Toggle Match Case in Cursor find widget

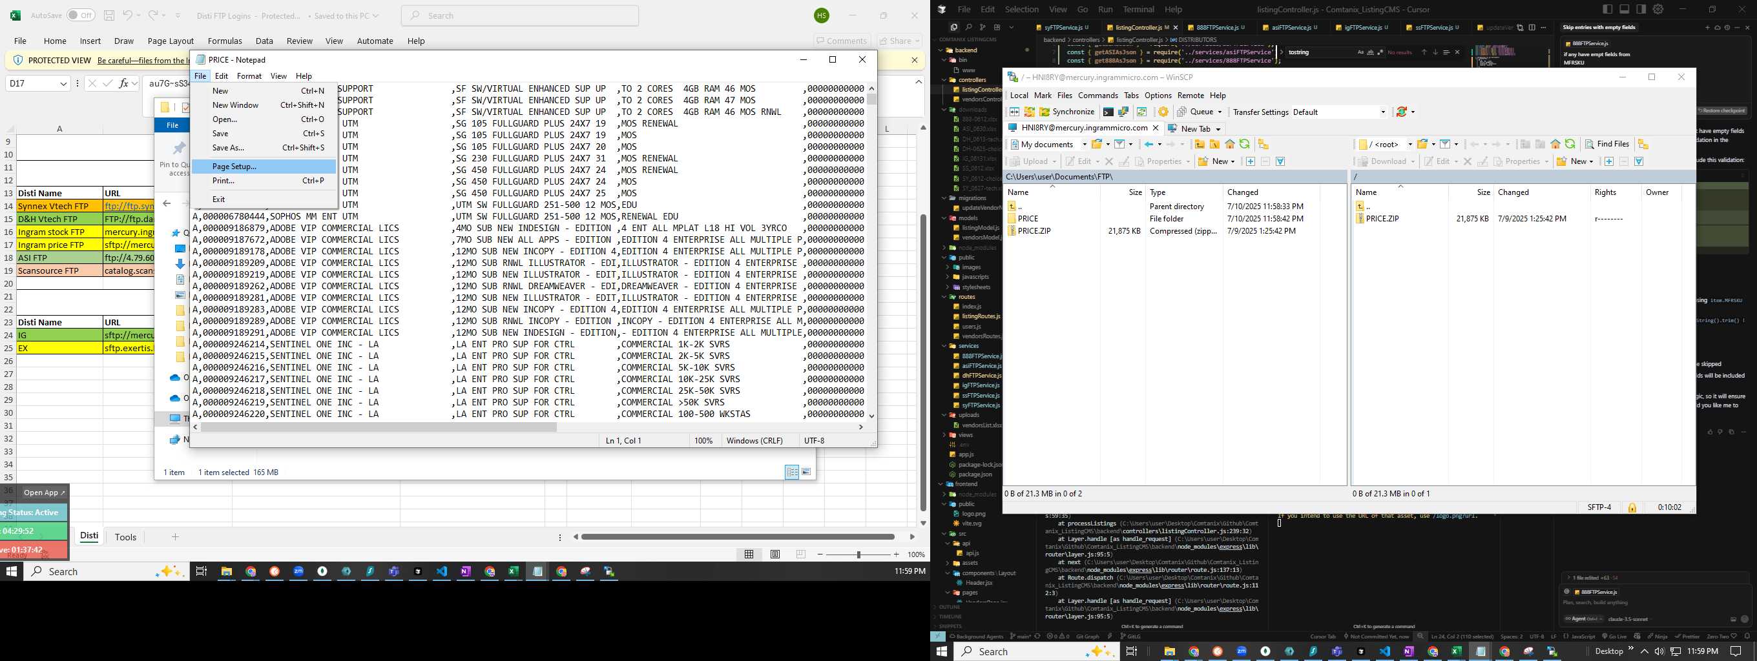pos(1361,52)
